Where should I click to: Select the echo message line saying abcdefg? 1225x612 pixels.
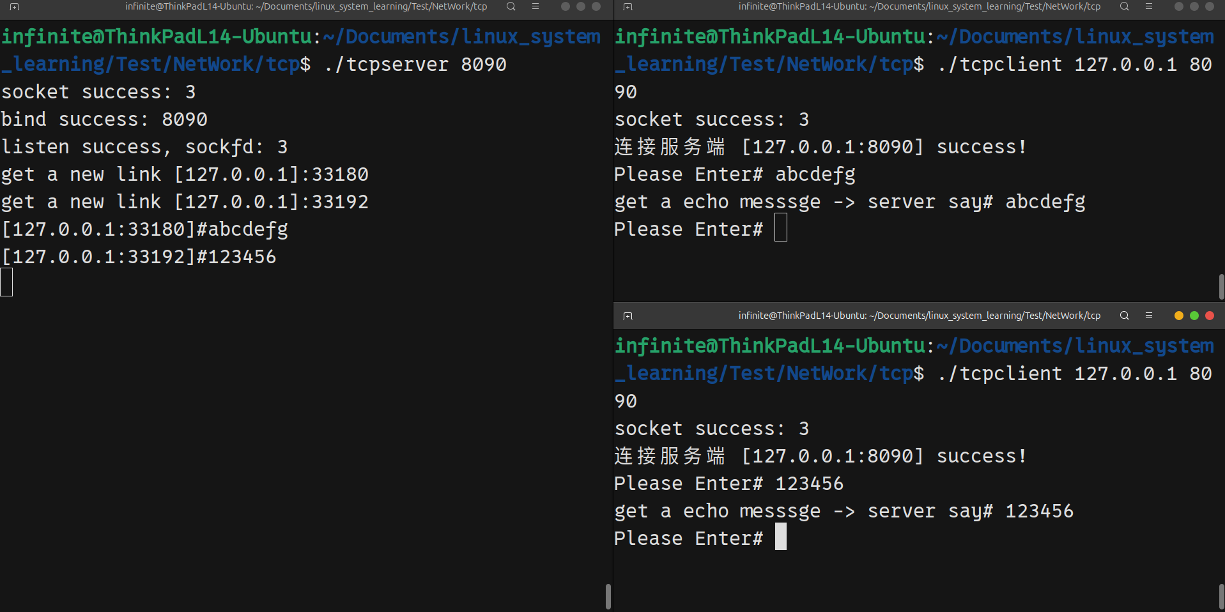(x=850, y=201)
